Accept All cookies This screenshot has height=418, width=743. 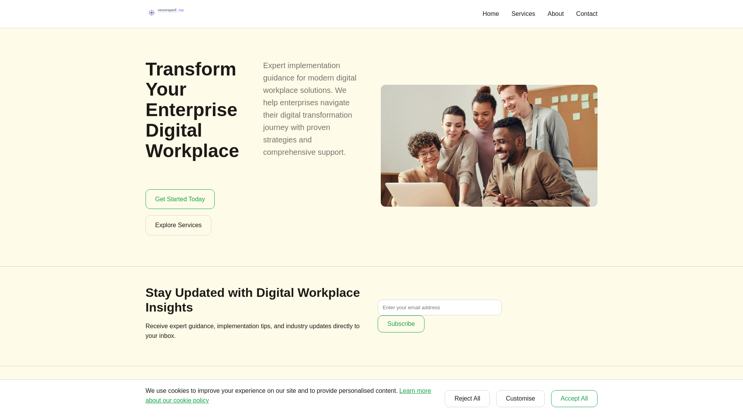[x=574, y=399]
